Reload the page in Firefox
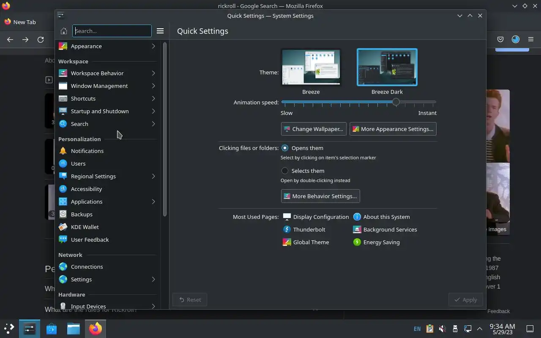 41,39
